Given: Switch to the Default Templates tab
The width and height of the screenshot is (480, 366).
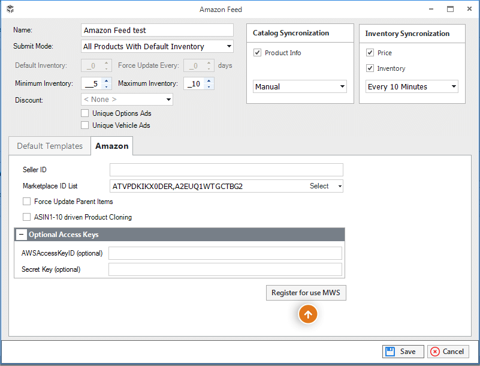Looking at the screenshot, I should coord(50,146).
